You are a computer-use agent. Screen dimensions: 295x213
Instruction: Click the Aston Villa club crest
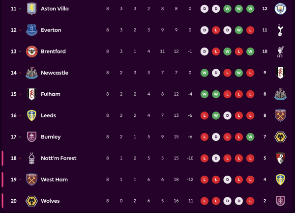pos(31,8)
